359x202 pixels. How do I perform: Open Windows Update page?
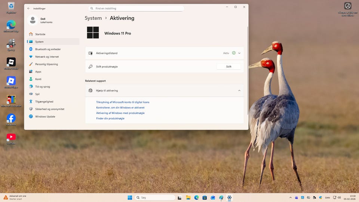point(45,116)
